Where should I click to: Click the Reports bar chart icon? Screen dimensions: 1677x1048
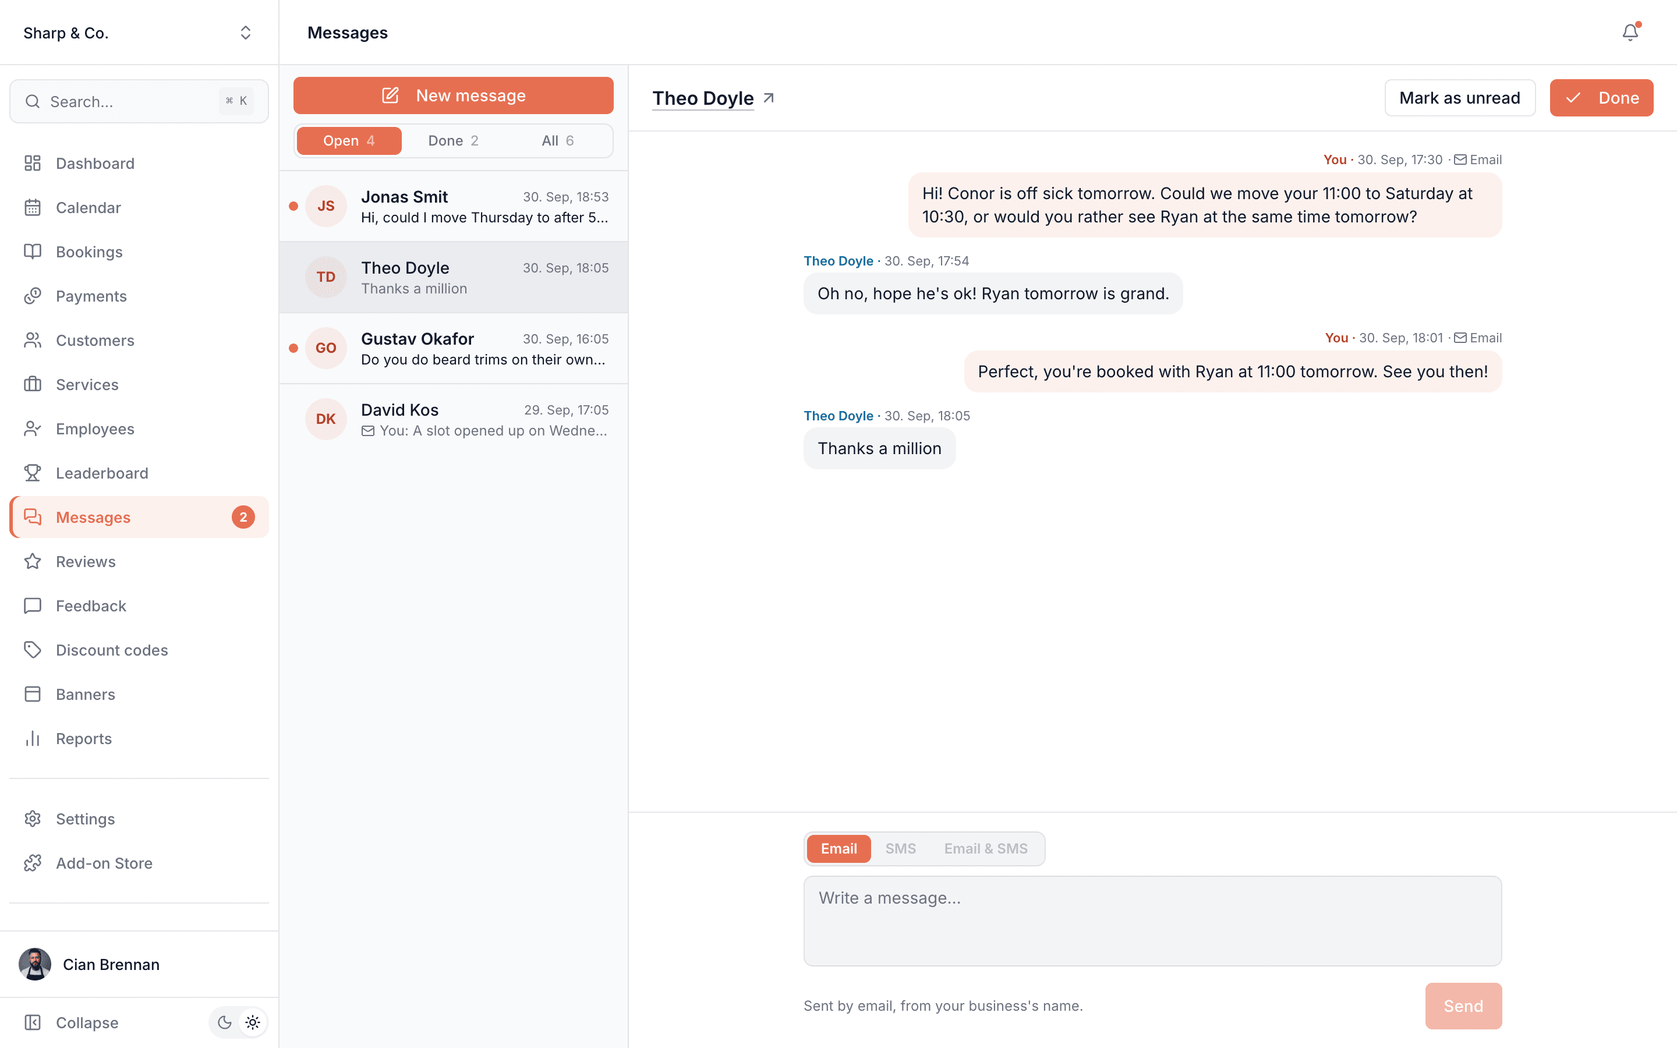(33, 738)
